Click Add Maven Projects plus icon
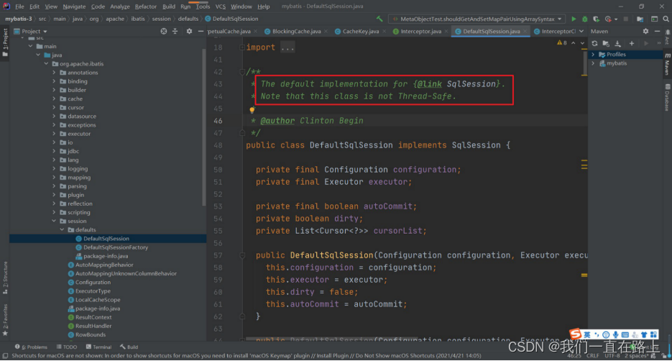Viewport: 672px width, 361px height. point(632,43)
